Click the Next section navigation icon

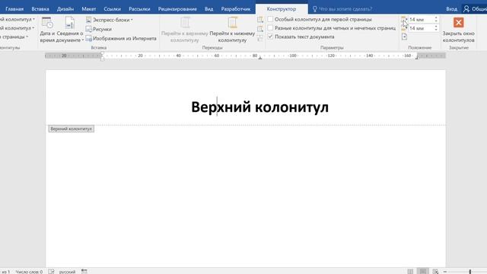tap(260, 29)
